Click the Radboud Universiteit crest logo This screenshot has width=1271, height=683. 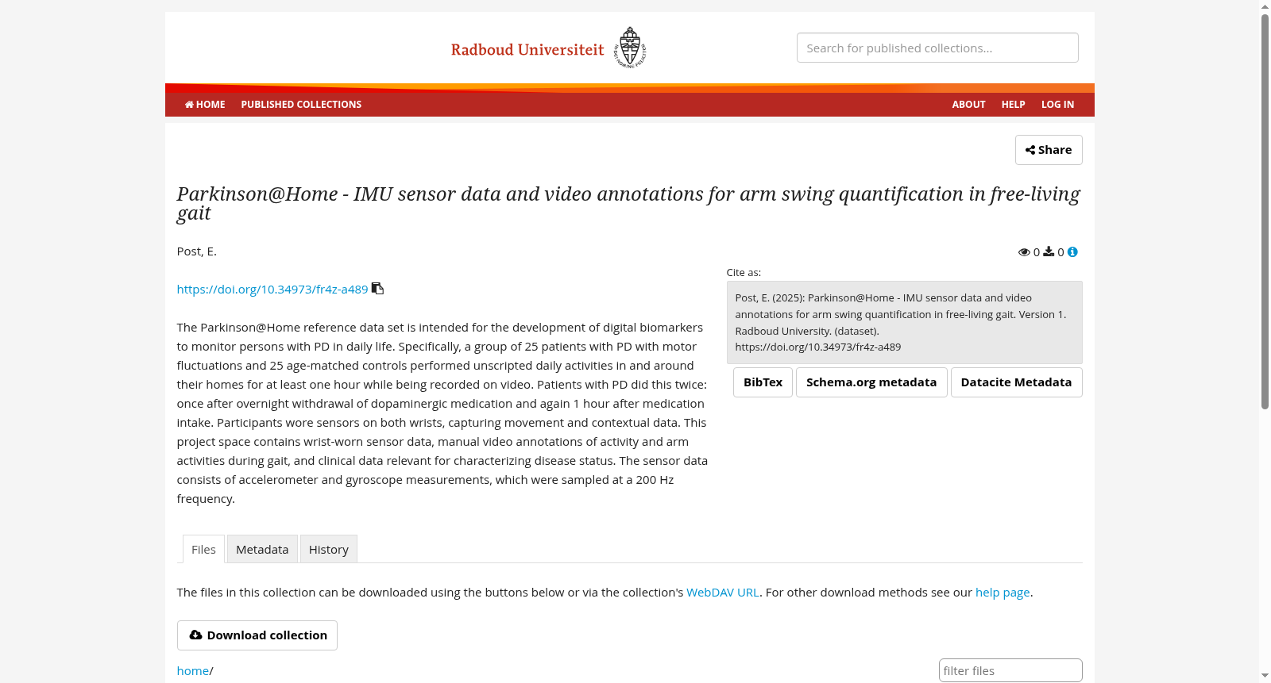[630, 48]
